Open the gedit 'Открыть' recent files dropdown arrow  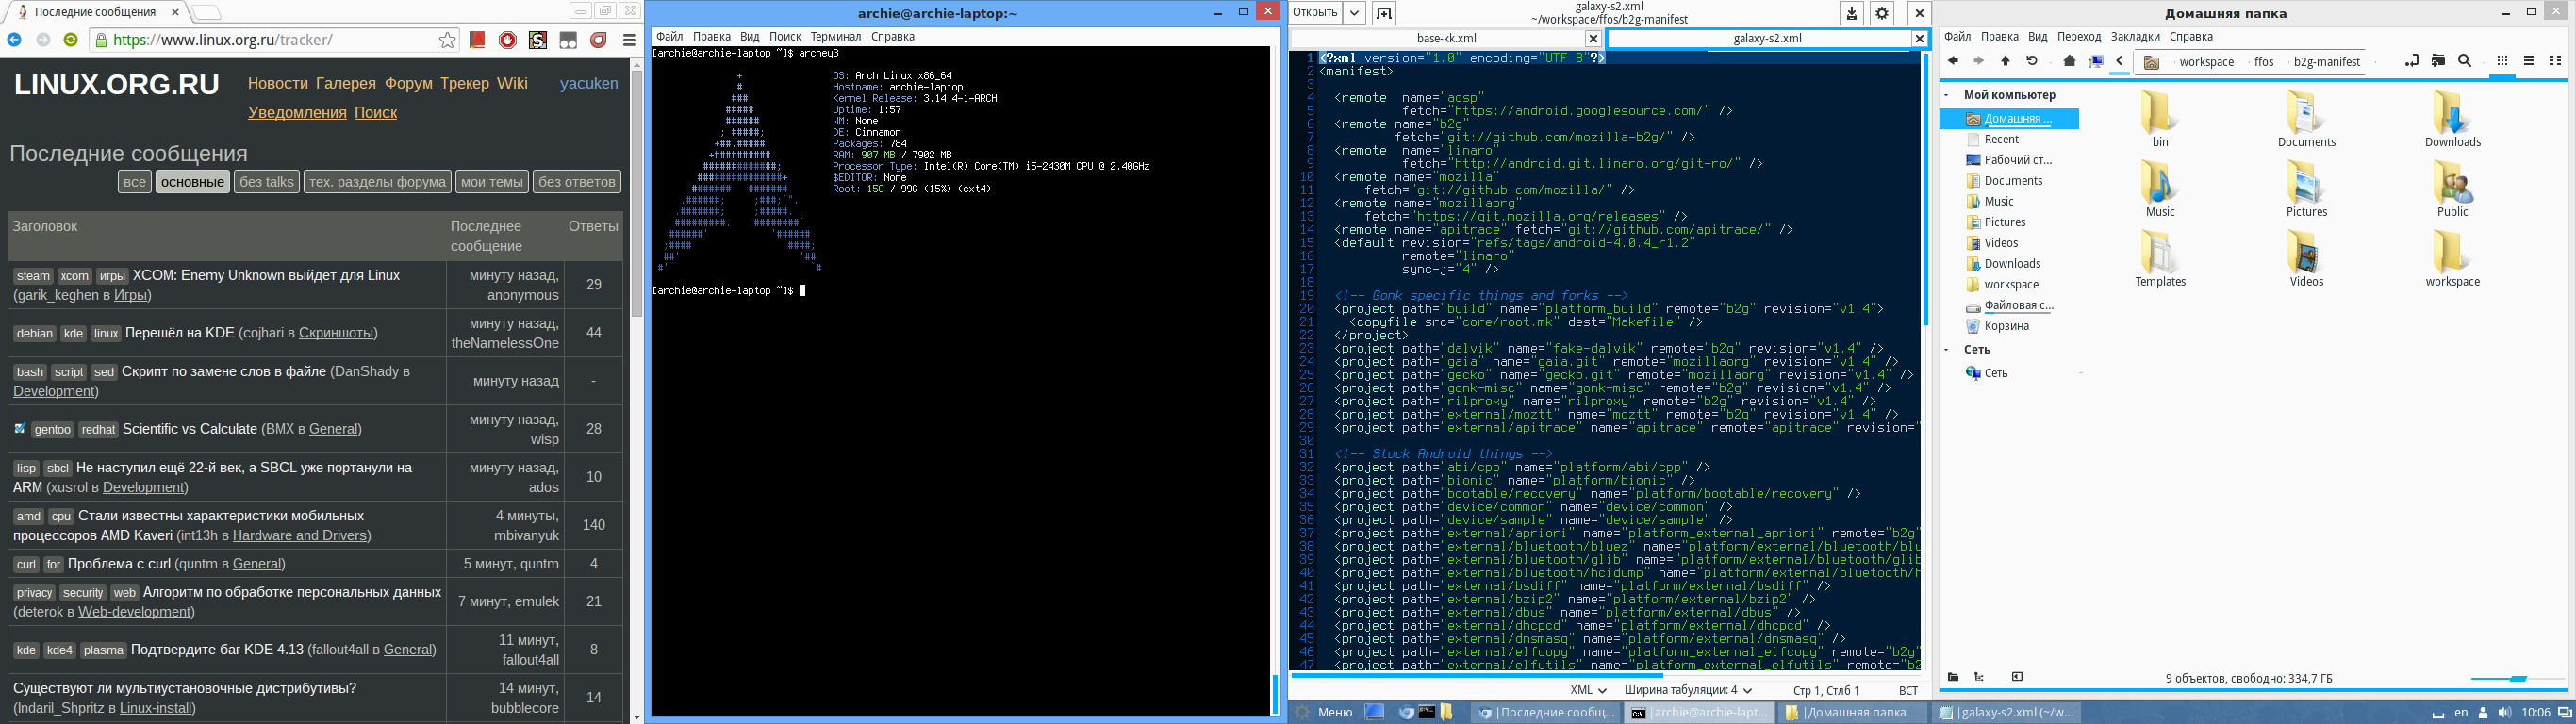tap(1354, 13)
